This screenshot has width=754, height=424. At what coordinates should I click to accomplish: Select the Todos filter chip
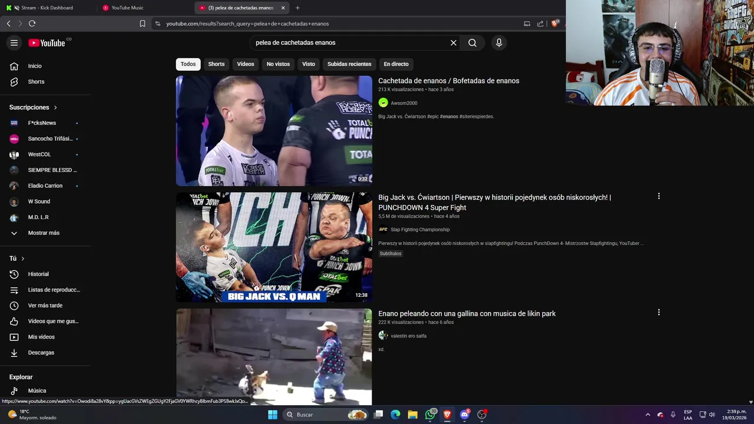pyautogui.click(x=188, y=64)
